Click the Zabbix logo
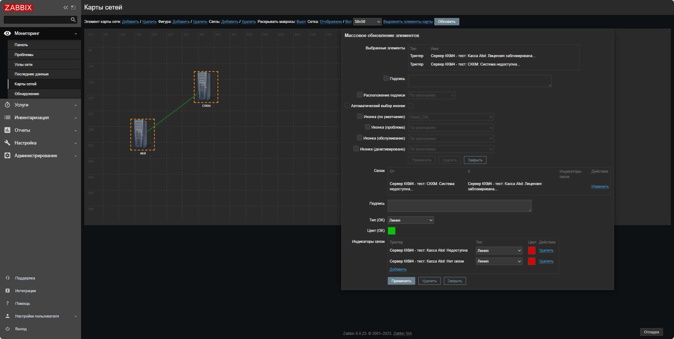Screen dimensions: 674x339 18,7
